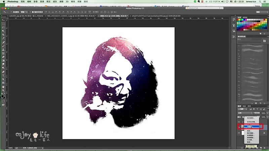Select the Horizontal Type tool
Viewport: 269px width, 151px height.
3,75
